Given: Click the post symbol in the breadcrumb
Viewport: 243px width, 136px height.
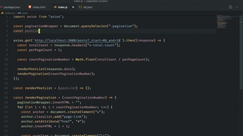Looking at the screenshot, I should [x=25, y=13].
